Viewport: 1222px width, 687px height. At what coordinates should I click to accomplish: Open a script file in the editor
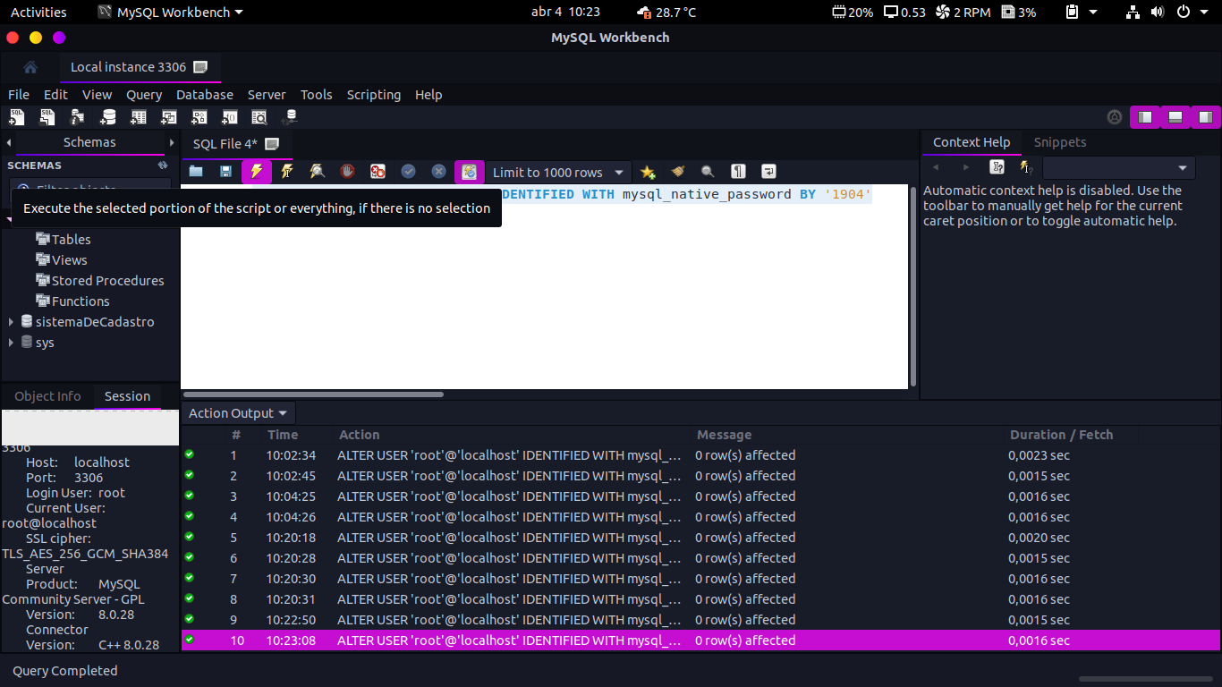coord(196,172)
